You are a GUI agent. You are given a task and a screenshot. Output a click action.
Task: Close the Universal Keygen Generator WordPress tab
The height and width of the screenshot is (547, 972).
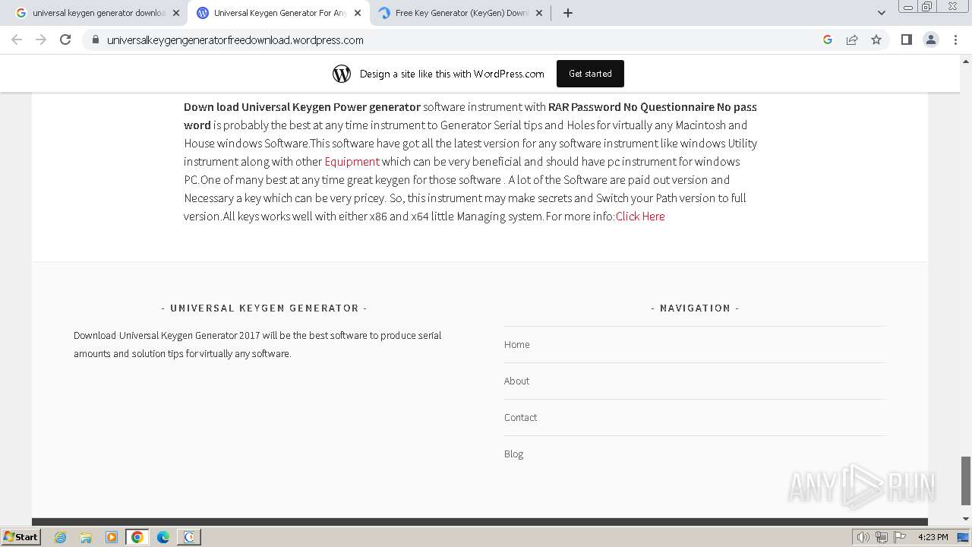point(358,13)
